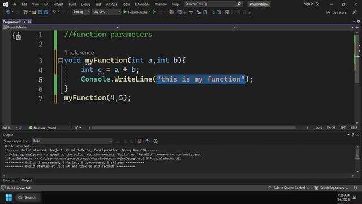Click the Save All toolbar icon
Screen dimensions: 362x204
click(46, 12)
